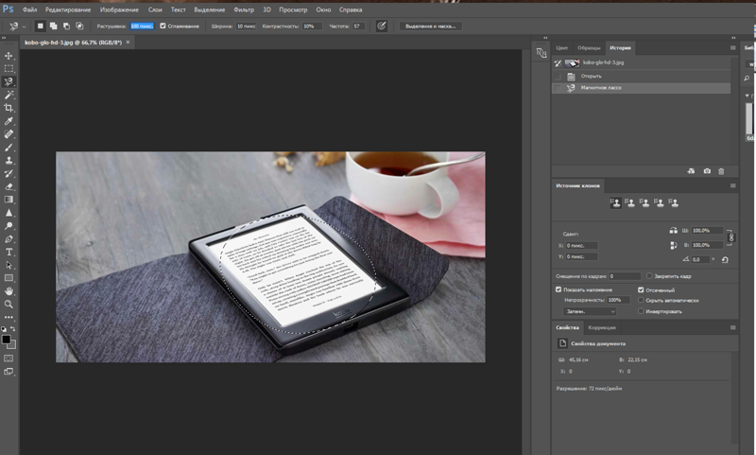Image resolution: width=756 pixels, height=455 pixels.
Task: Toggle the Сглаживание checkbox
Action: point(163,26)
